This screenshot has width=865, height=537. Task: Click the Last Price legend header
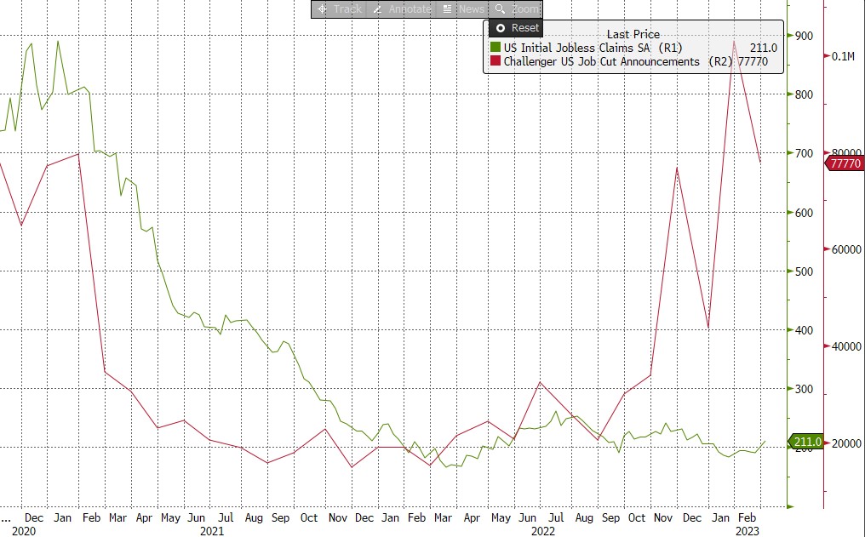(633, 34)
